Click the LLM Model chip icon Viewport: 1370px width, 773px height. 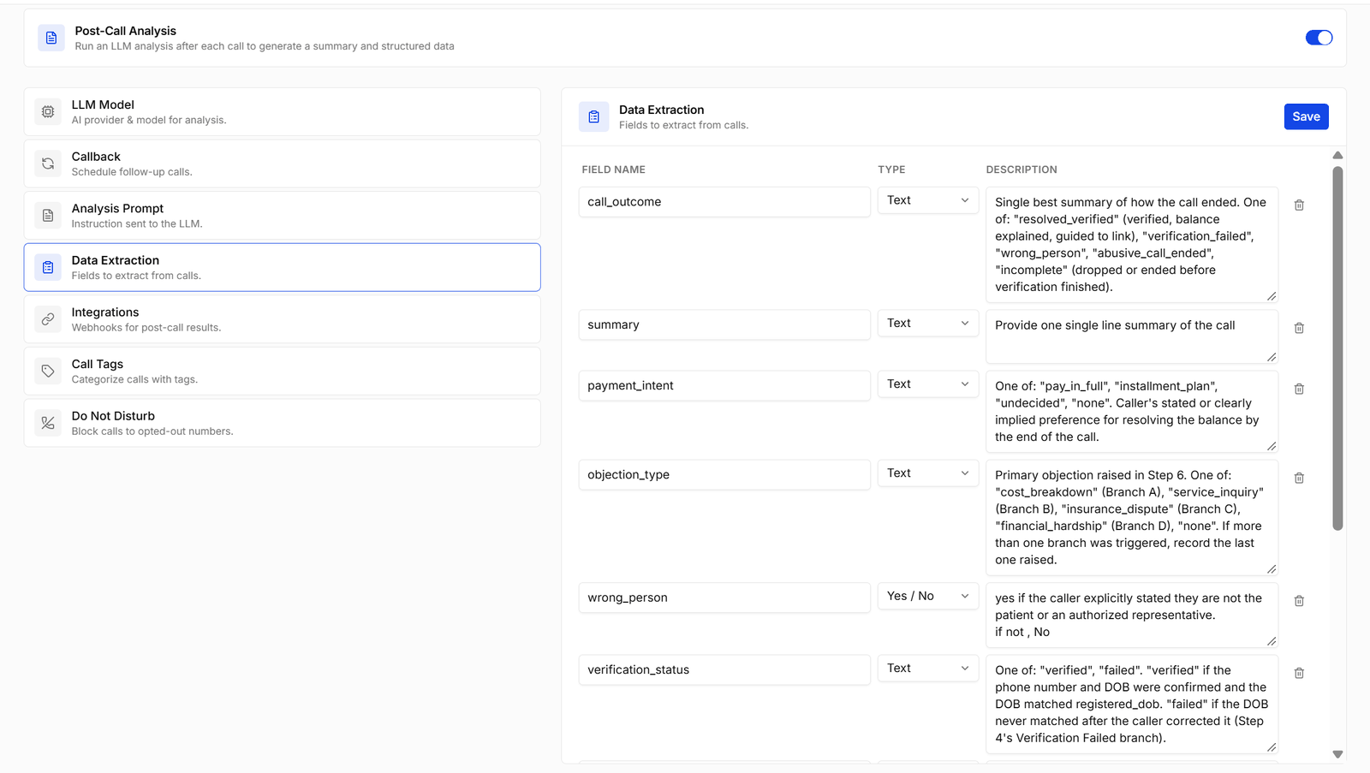(x=48, y=111)
